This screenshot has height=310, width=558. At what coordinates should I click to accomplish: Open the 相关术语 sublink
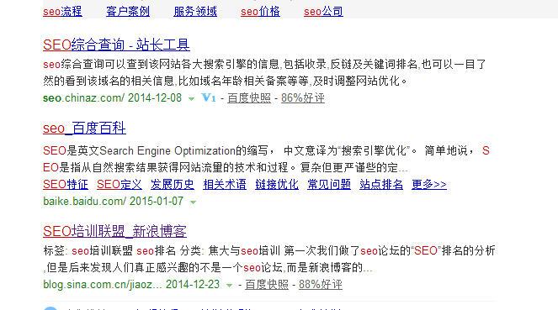225,184
